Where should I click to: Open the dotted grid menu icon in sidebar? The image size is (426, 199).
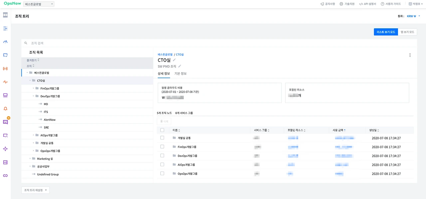click(5, 15)
